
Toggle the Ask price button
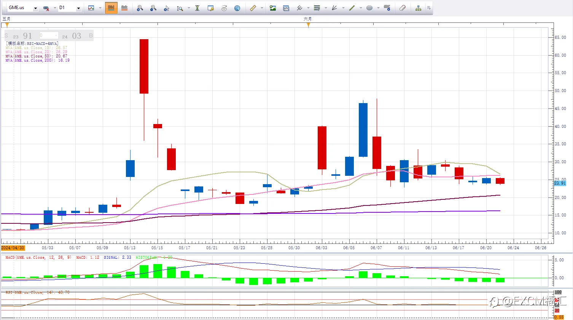pos(124,8)
